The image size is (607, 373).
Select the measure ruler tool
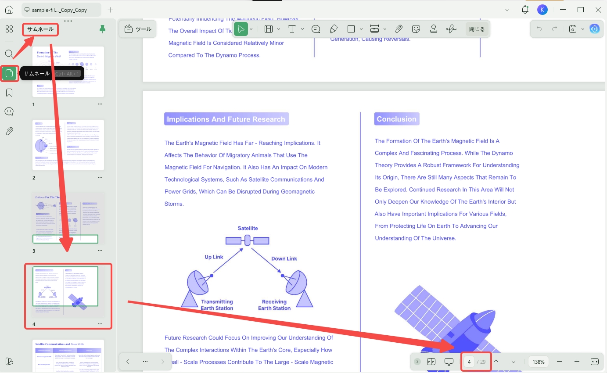pos(374,29)
